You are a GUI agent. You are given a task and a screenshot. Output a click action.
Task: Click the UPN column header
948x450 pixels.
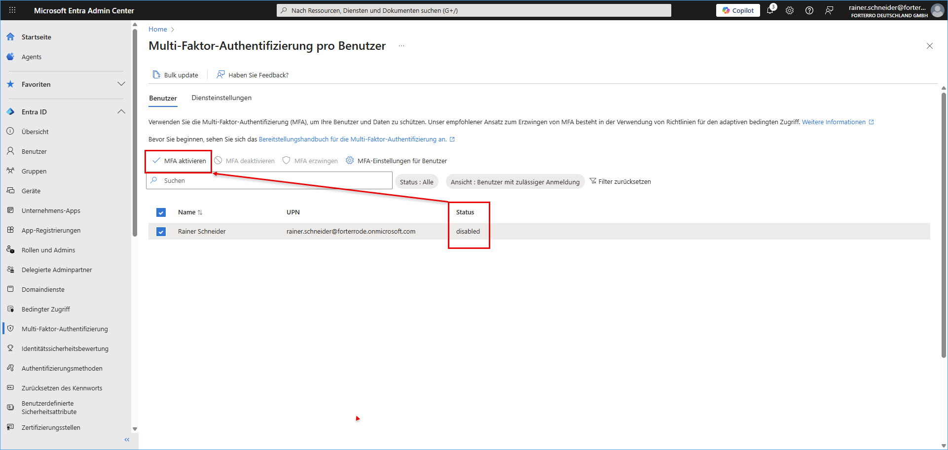293,212
